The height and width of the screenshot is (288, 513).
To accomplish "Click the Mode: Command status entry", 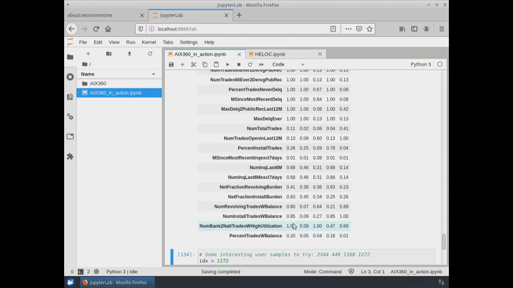I will point(323,272).
